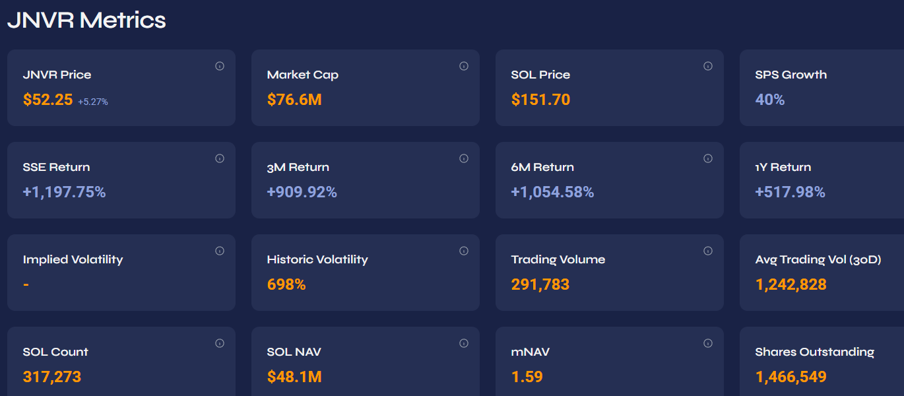Viewport: 904px width, 396px height.
Task: Click the 3M Return info icon
Action: (464, 158)
